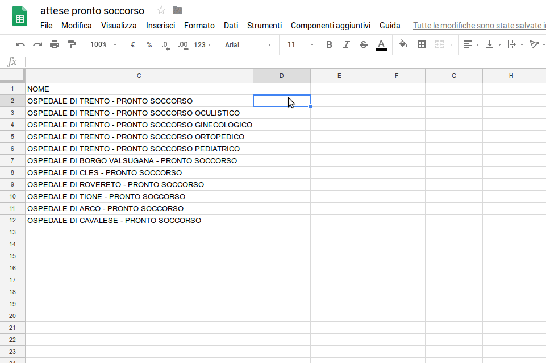This screenshot has height=363, width=546.
Task: Click into the formula bar
Action: click(286, 61)
